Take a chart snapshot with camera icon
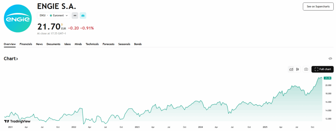This screenshot has height=131, width=336. 306,69
